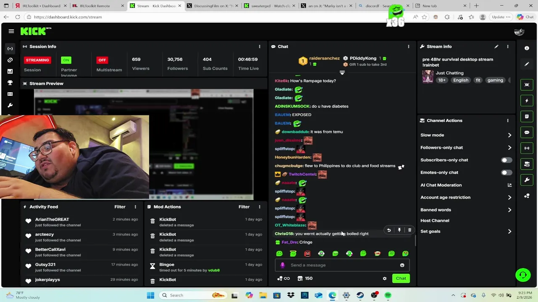The image size is (538, 302).
Task: Click the Windows taskbar Search box
Action: coord(193,295)
